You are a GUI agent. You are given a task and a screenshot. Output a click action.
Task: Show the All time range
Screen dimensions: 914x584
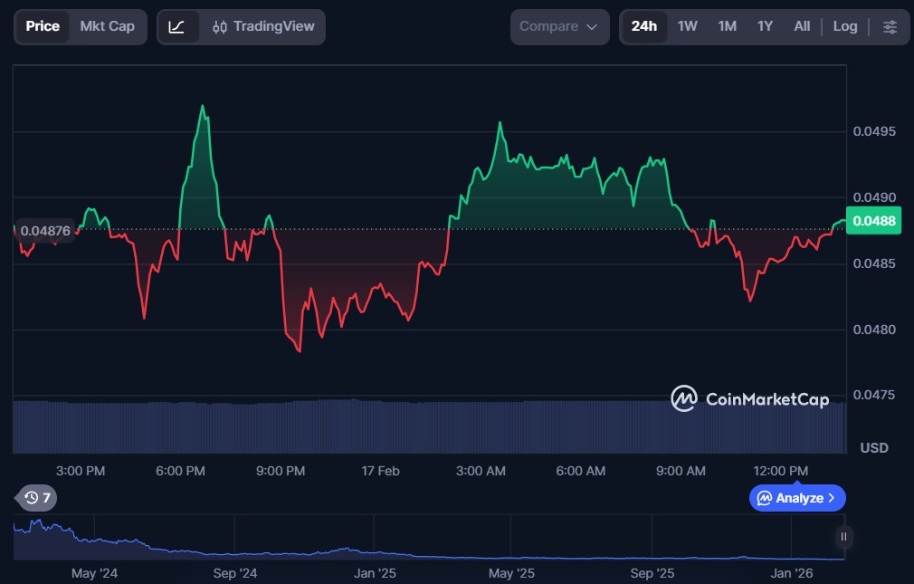click(802, 27)
